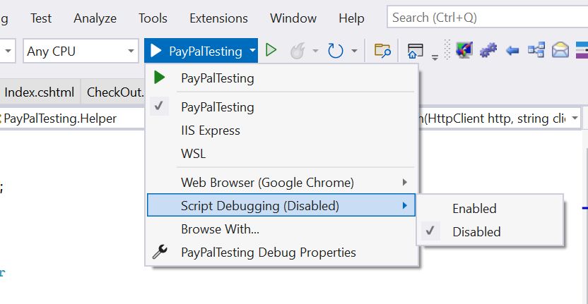Click the toolbar overflow options arrow
588x304 pixels.
(435, 57)
